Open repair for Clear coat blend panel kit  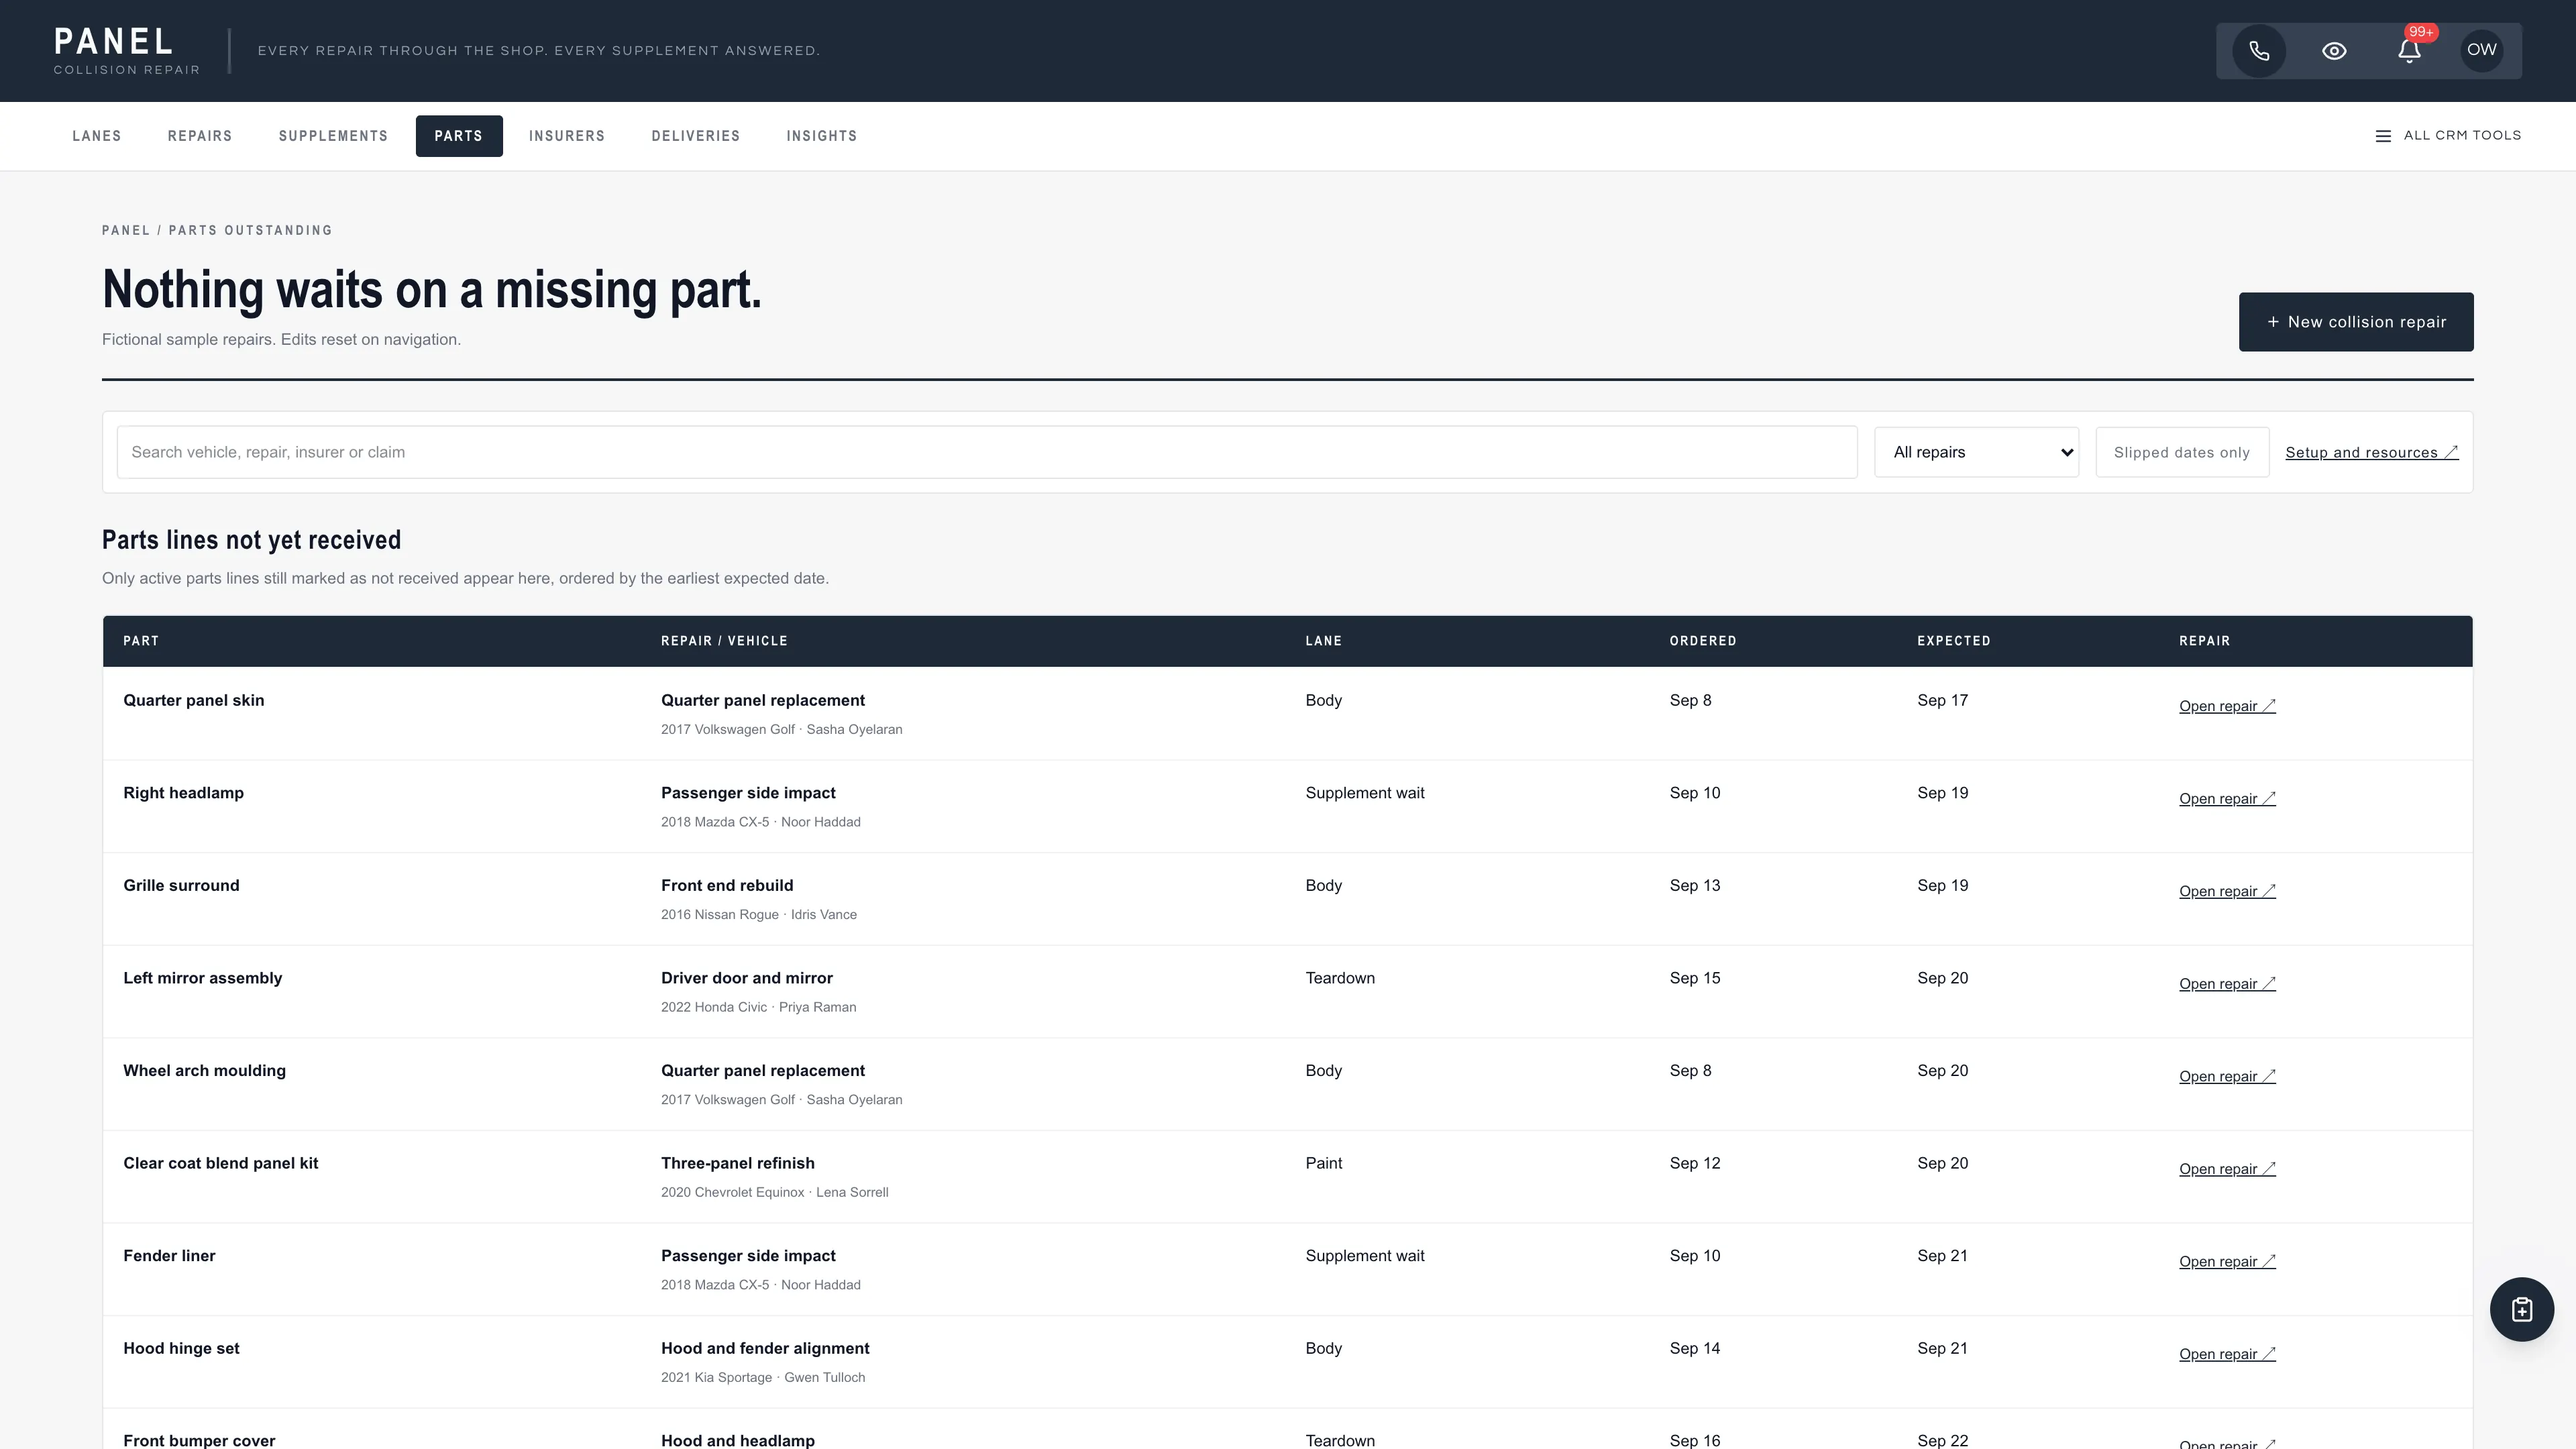tap(2227, 1169)
